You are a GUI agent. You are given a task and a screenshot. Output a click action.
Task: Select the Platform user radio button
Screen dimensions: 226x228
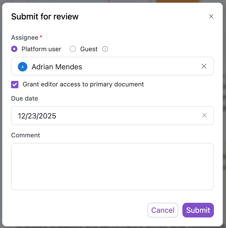[x=14, y=49]
